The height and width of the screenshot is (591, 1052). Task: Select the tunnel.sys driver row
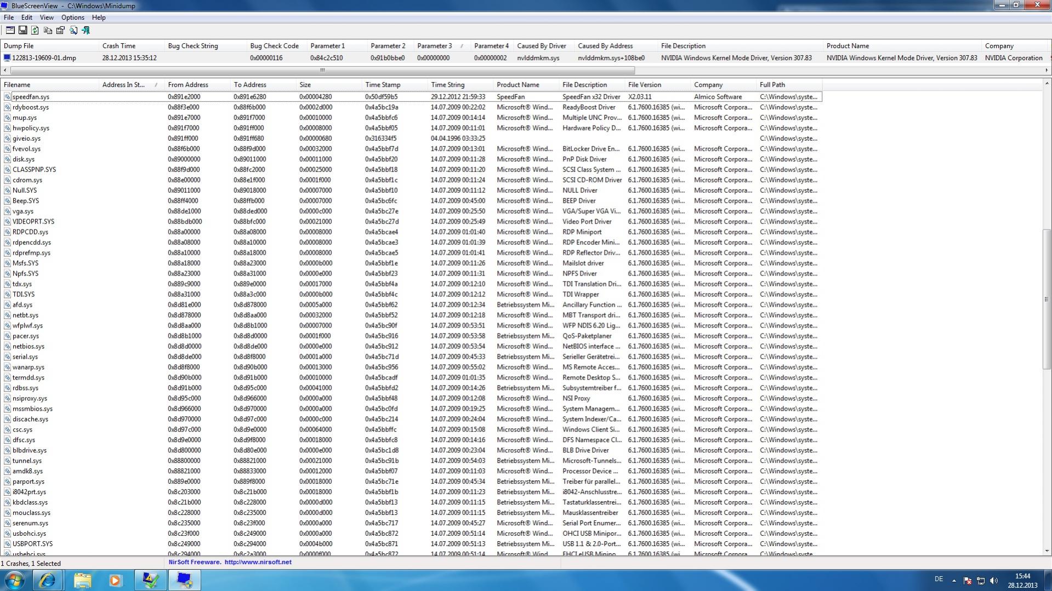411,461
